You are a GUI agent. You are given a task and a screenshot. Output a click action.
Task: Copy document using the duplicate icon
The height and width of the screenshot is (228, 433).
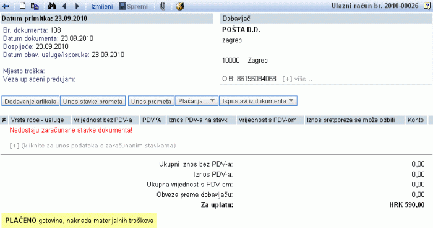pos(35,6)
